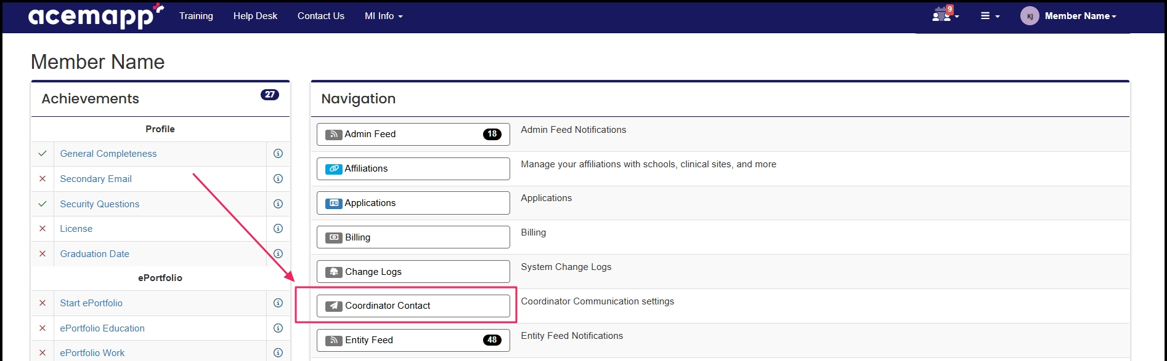Click info icon for License
Image resolution: width=1167 pixels, height=361 pixels.
278,229
